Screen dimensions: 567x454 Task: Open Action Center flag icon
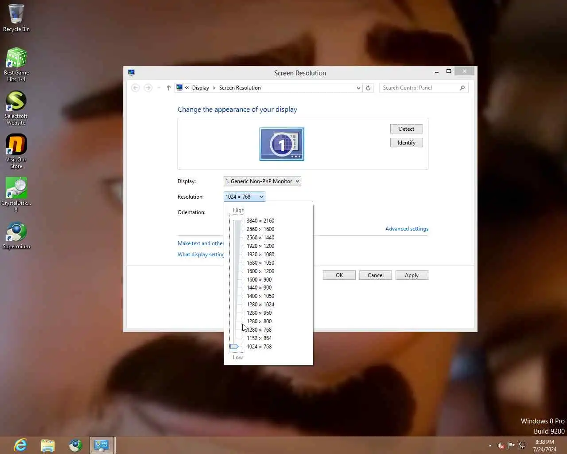[x=512, y=446]
